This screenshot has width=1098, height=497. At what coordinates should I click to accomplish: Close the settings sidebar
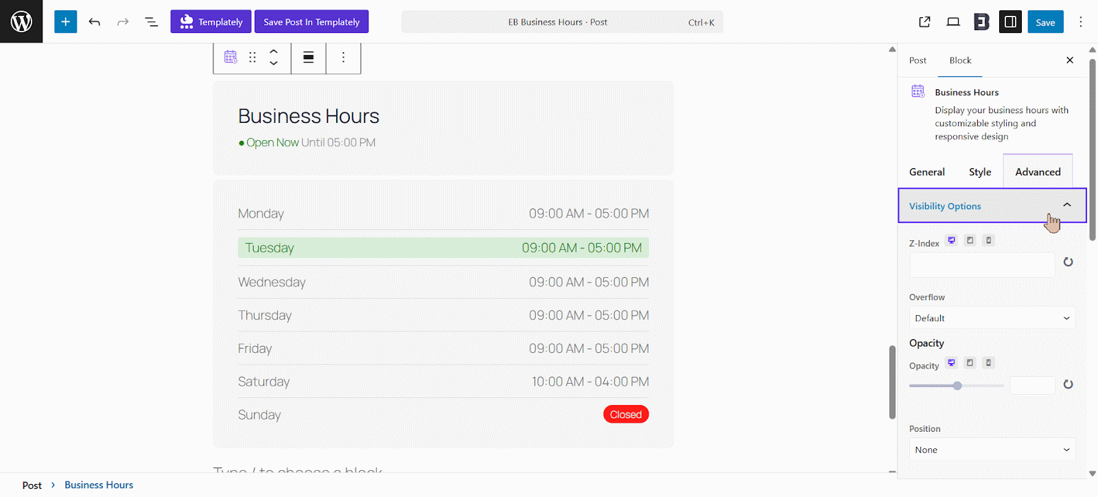click(x=1070, y=60)
